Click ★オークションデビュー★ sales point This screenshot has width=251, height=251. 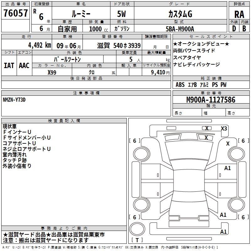201,44
